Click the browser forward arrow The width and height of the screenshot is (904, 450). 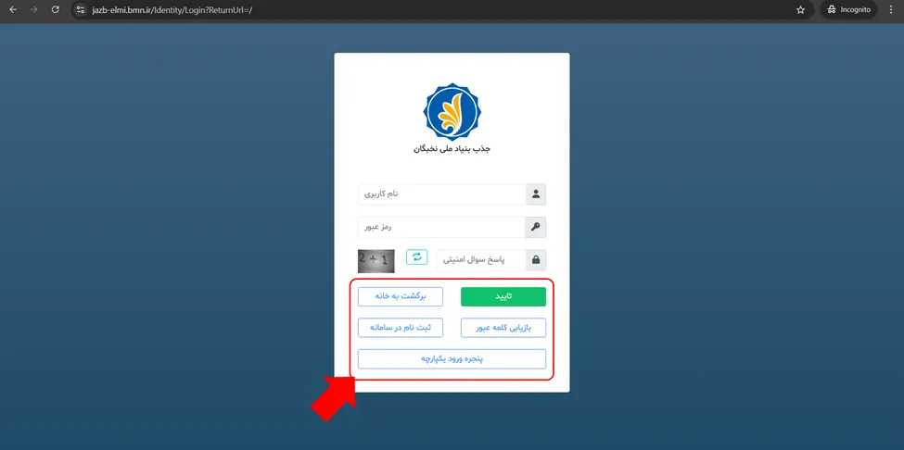point(33,10)
